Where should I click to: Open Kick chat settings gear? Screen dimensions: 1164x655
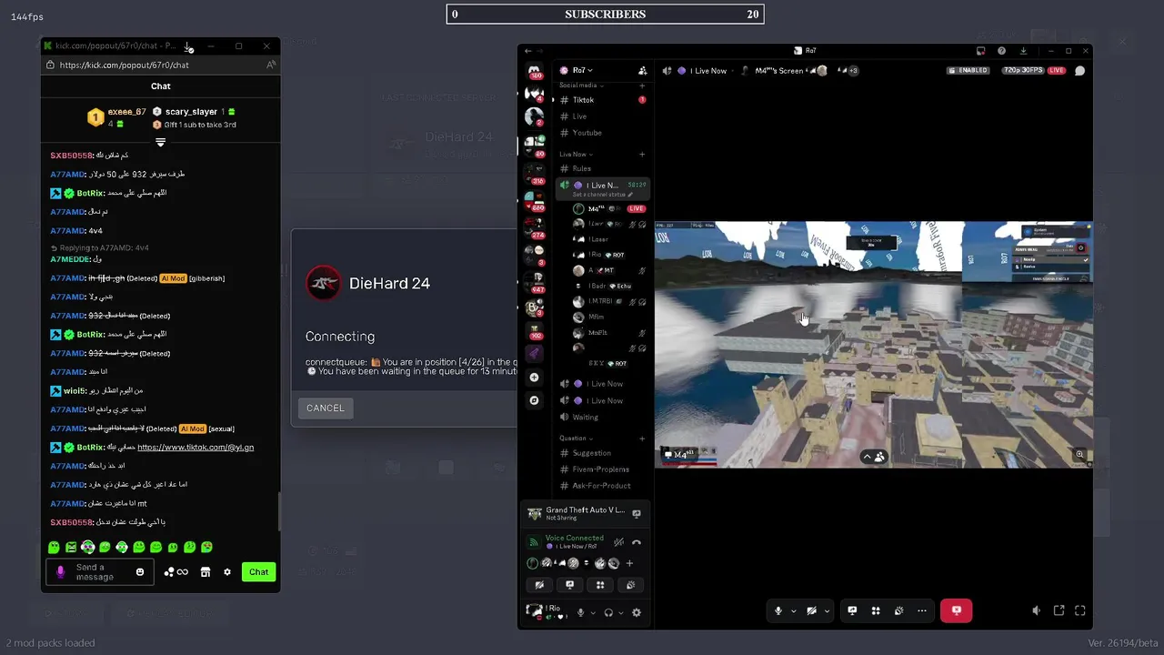coord(227,572)
